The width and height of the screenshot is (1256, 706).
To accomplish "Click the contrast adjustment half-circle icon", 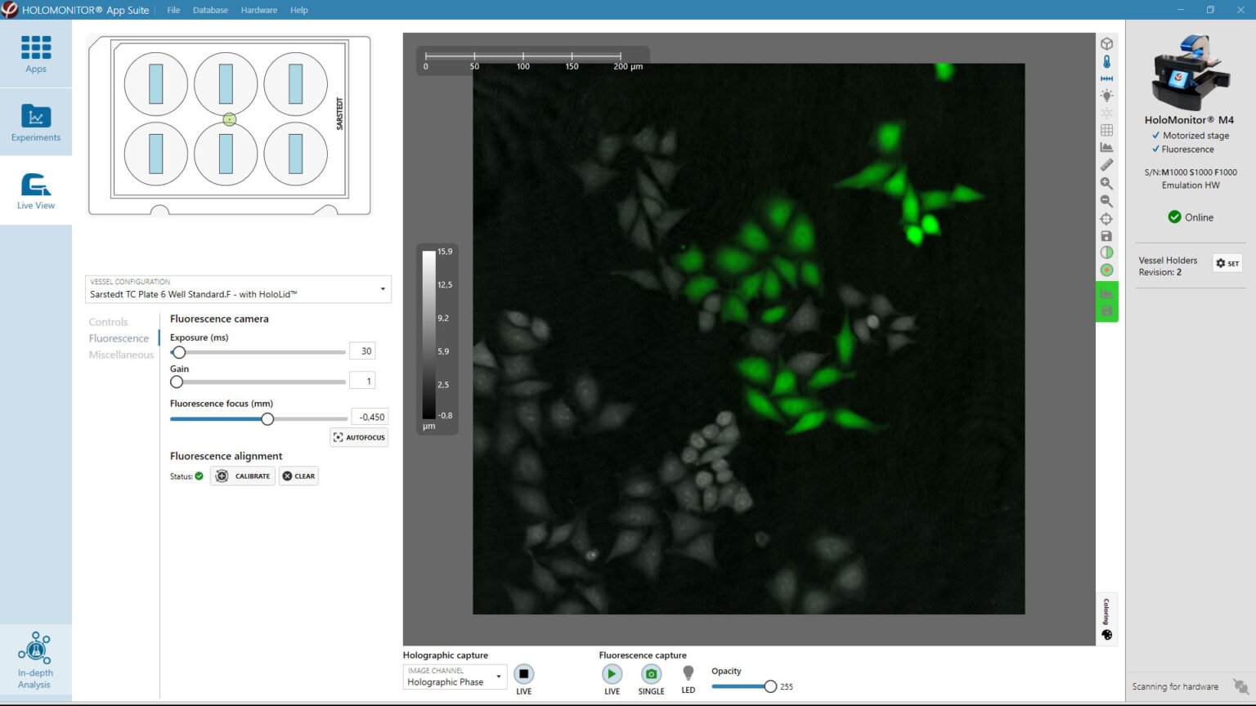I will tap(1106, 252).
